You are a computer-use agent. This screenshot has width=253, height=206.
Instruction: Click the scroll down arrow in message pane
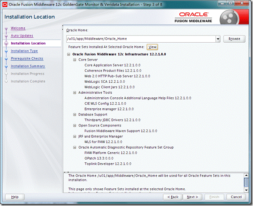coord(246,190)
